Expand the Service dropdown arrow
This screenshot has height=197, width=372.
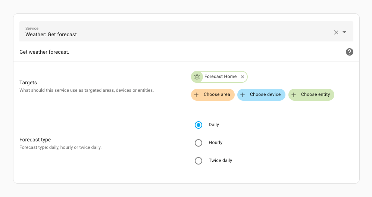click(x=344, y=32)
